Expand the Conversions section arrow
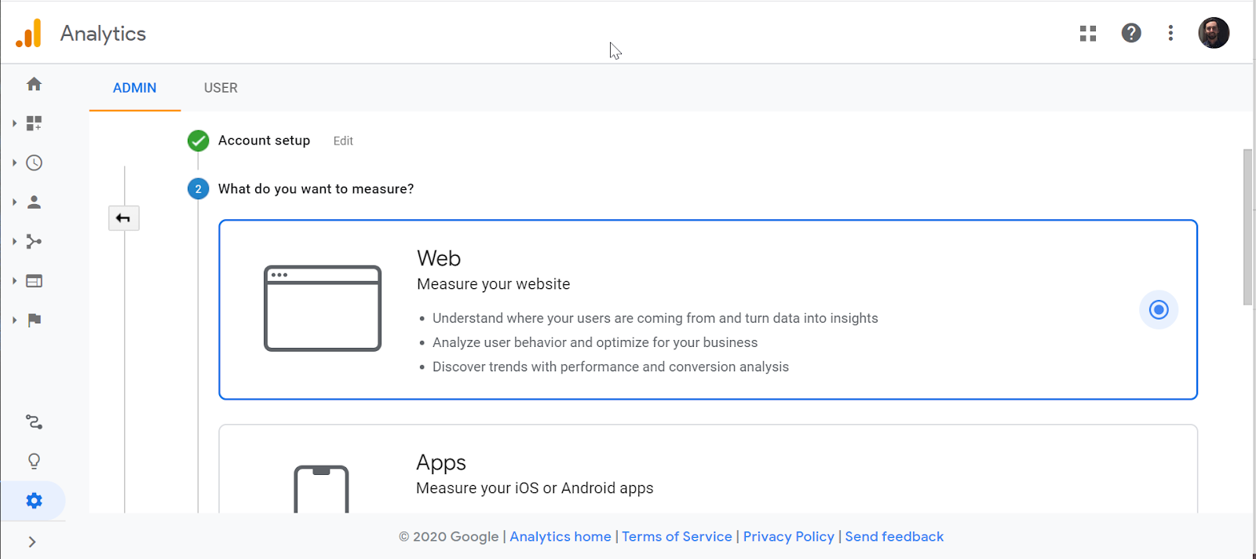The width and height of the screenshot is (1256, 559). pyautogui.click(x=14, y=320)
